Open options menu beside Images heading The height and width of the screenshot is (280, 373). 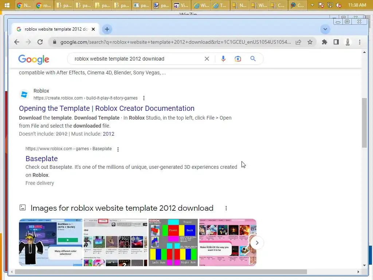226,208
